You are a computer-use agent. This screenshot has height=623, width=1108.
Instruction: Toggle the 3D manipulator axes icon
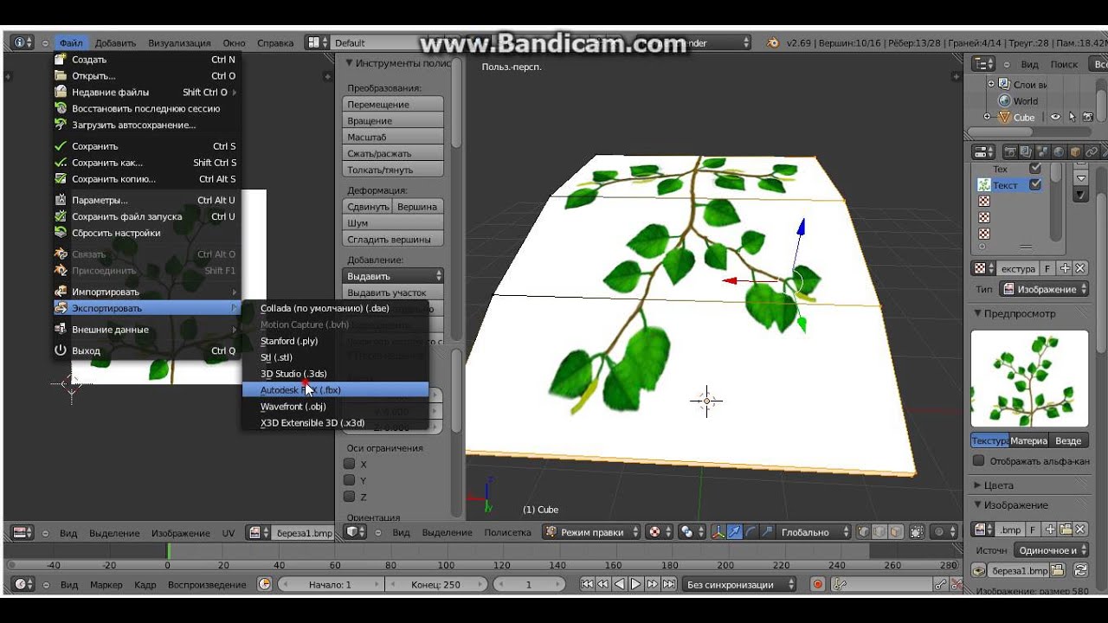pyautogui.click(x=718, y=531)
